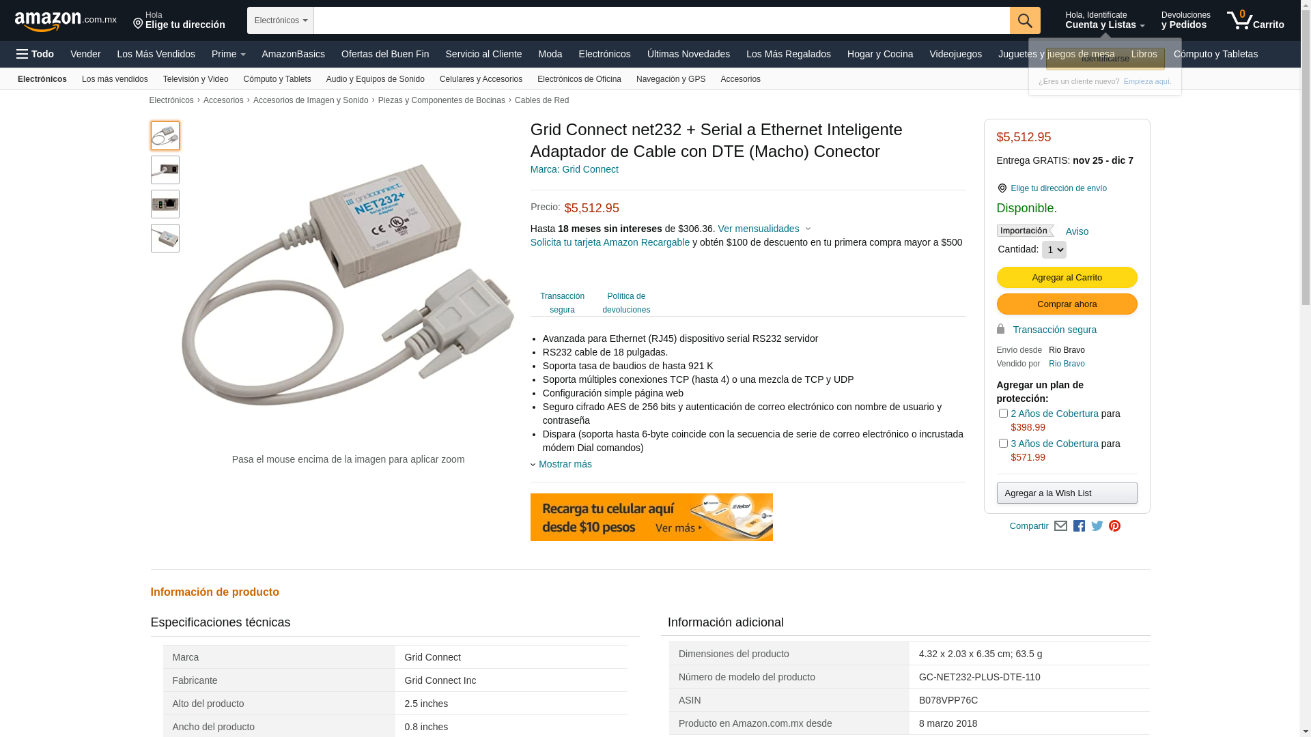Image resolution: width=1311 pixels, height=737 pixels.
Task: Check the 3-year coverage plan box
Action: click(x=1003, y=444)
